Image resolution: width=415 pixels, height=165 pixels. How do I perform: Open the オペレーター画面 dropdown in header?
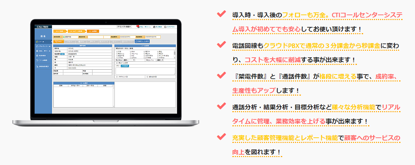(124, 27)
